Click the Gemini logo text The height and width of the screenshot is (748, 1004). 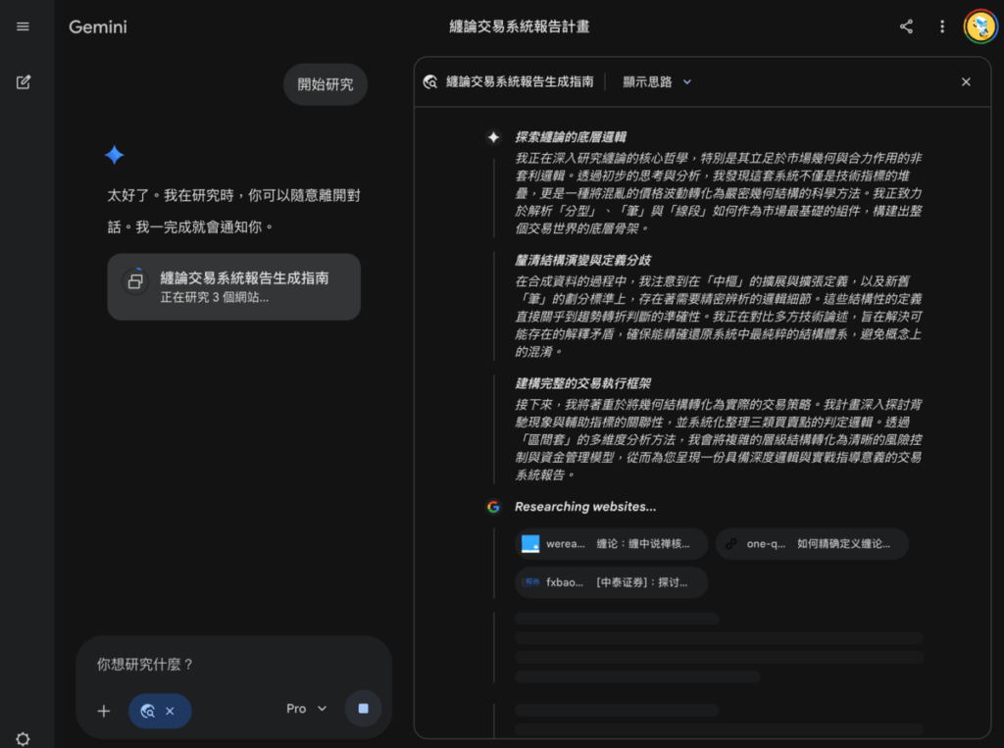[x=98, y=26]
